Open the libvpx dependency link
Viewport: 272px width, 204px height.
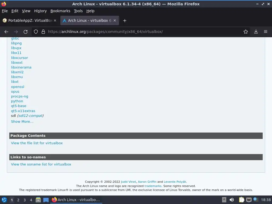16,48
